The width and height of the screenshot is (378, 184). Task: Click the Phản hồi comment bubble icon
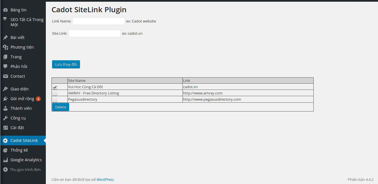tap(5, 67)
